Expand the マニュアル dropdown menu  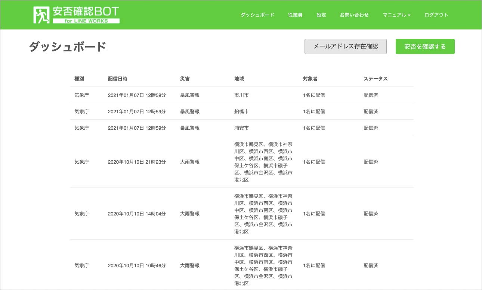[x=396, y=15]
